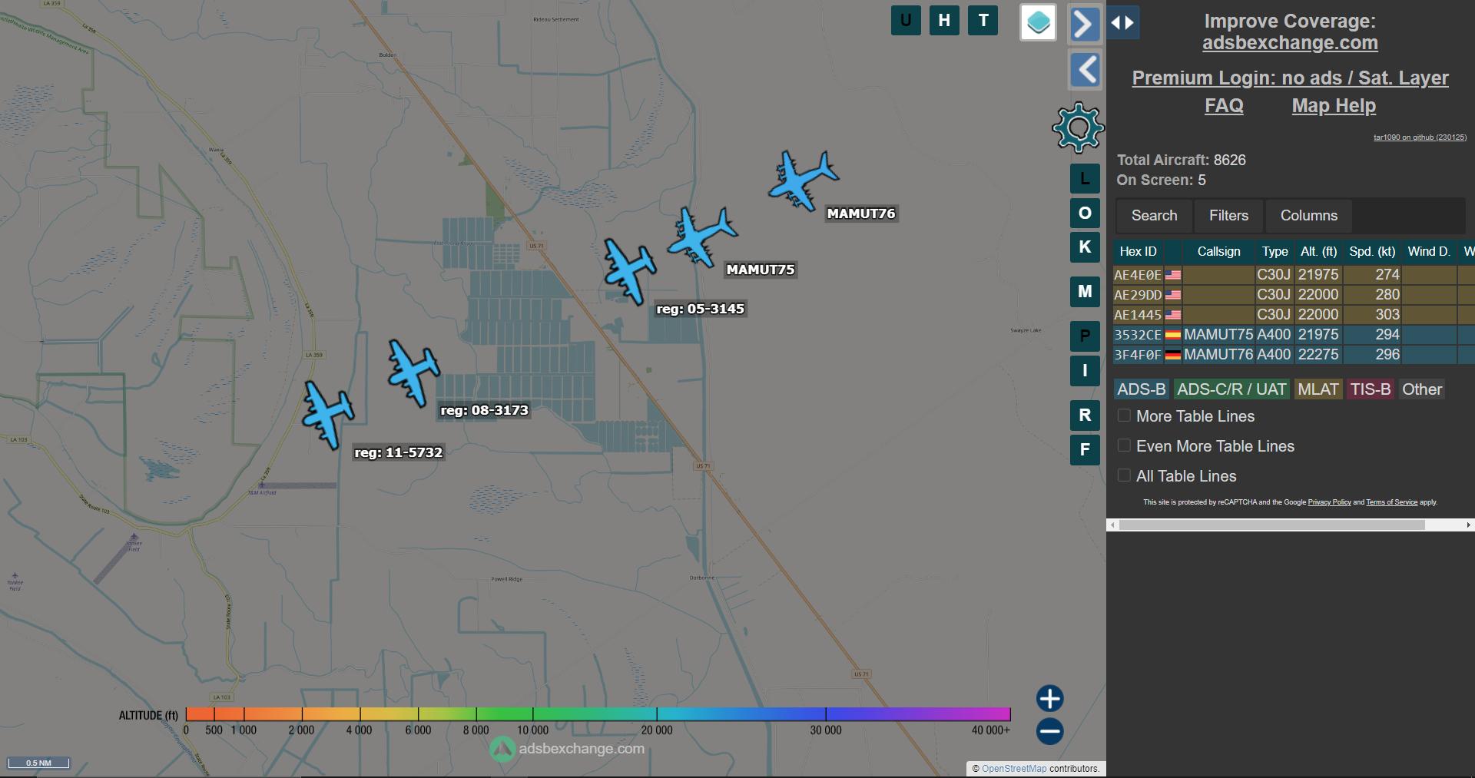Click the T toggle button

(983, 21)
